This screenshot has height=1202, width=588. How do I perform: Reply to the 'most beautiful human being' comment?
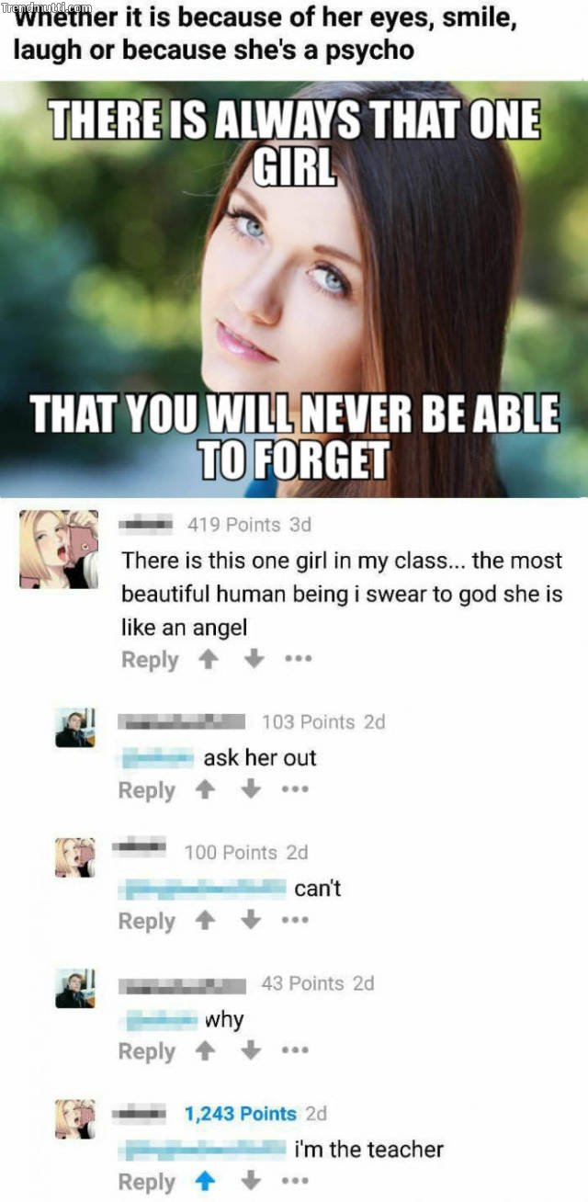[x=150, y=660]
